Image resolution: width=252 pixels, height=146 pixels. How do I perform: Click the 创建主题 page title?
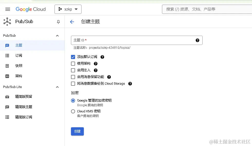click(90, 22)
